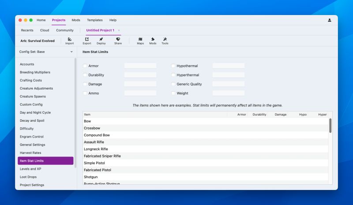
Task: Open the Tools wrench icon
Action: pos(165,41)
